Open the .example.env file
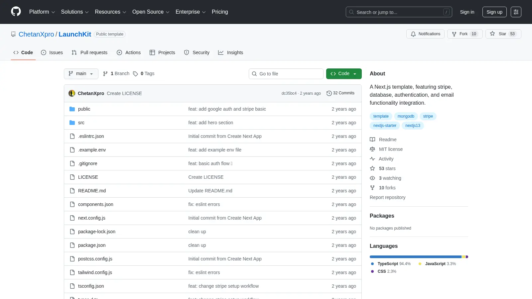The height and width of the screenshot is (299, 532). [x=92, y=150]
